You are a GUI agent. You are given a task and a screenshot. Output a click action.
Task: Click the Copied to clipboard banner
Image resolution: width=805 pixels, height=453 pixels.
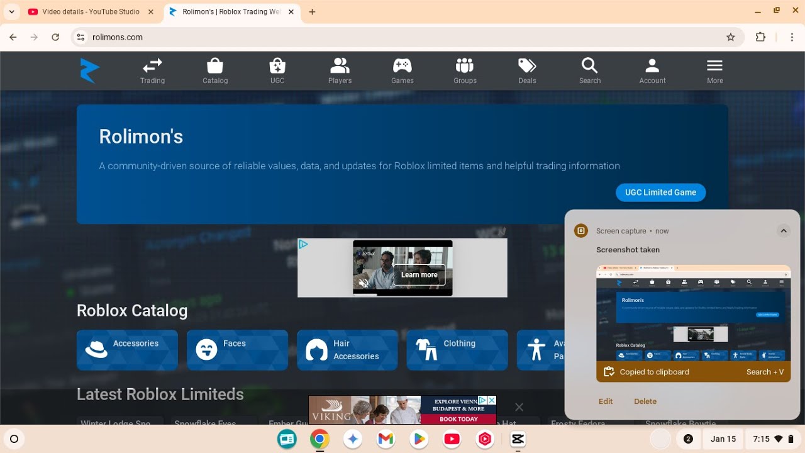point(694,372)
